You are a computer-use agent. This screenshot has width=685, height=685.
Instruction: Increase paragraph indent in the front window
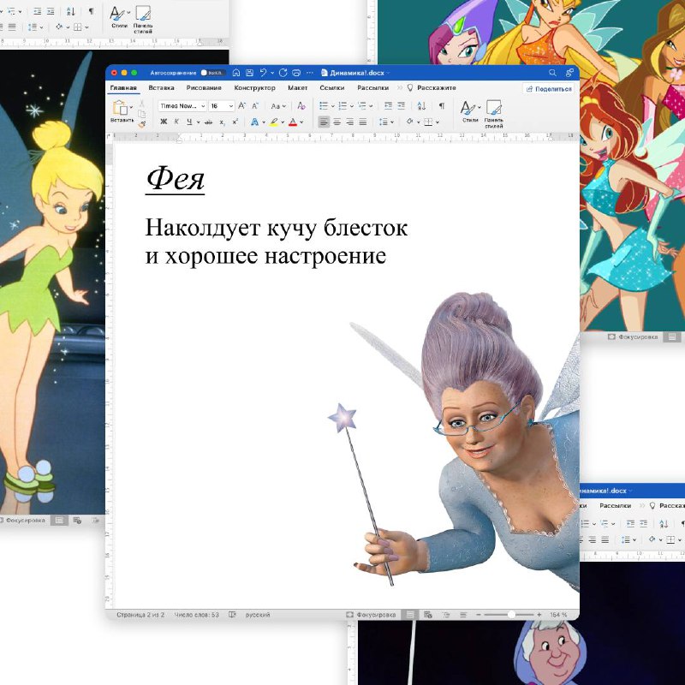point(401,105)
